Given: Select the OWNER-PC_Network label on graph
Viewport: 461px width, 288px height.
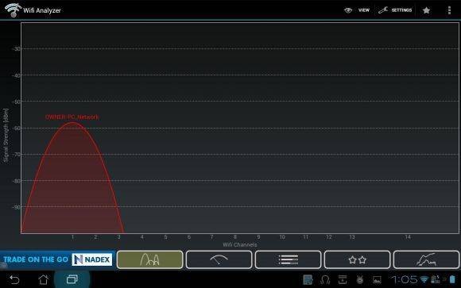Looking at the screenshot, I should click(72, 117).
